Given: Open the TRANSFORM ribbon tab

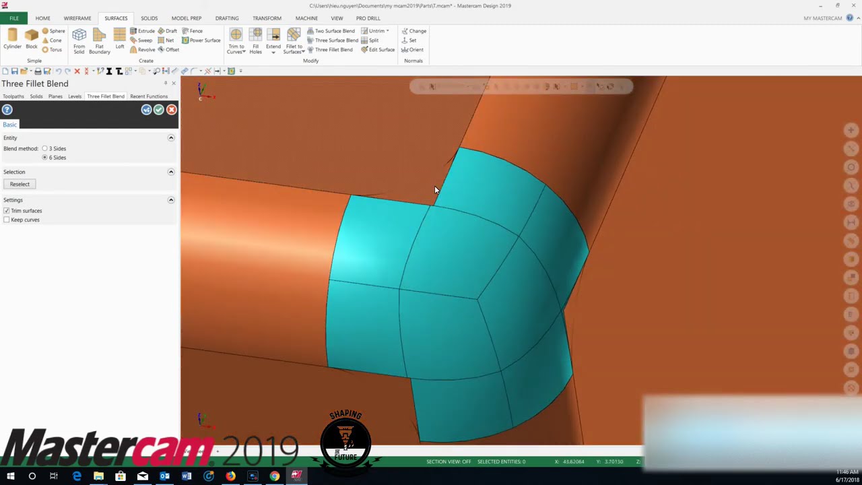Looking at the screenshot, I should click(x=267, y=18).
